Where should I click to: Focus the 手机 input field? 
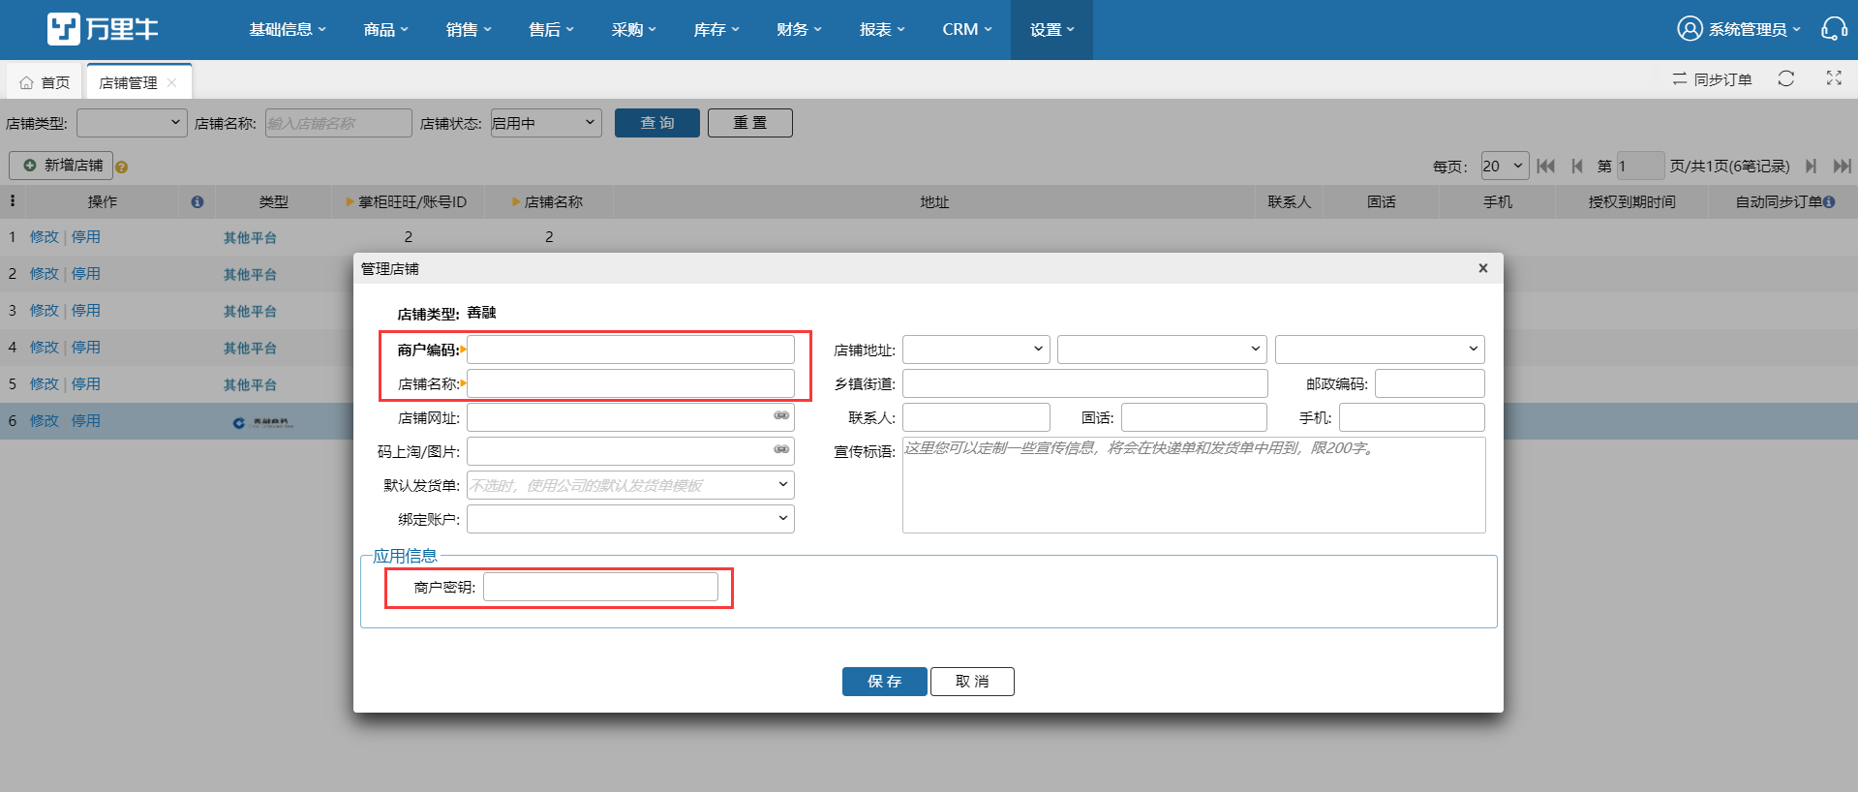pos(1412,417)
